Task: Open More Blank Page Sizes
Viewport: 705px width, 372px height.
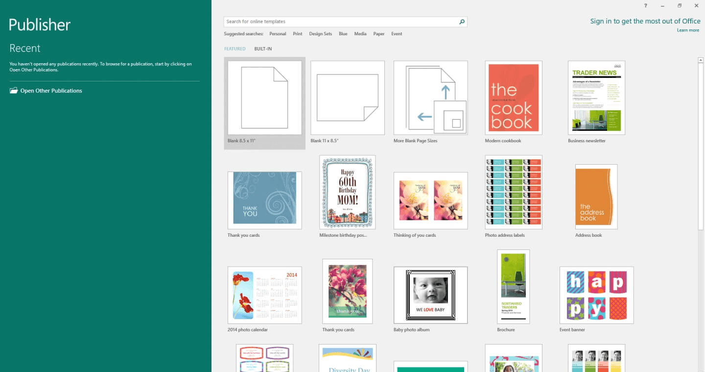Action: pos(430,98)
